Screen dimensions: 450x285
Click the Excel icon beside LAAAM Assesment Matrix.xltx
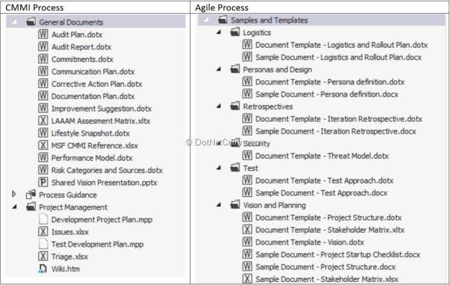[x=43, y=121]
